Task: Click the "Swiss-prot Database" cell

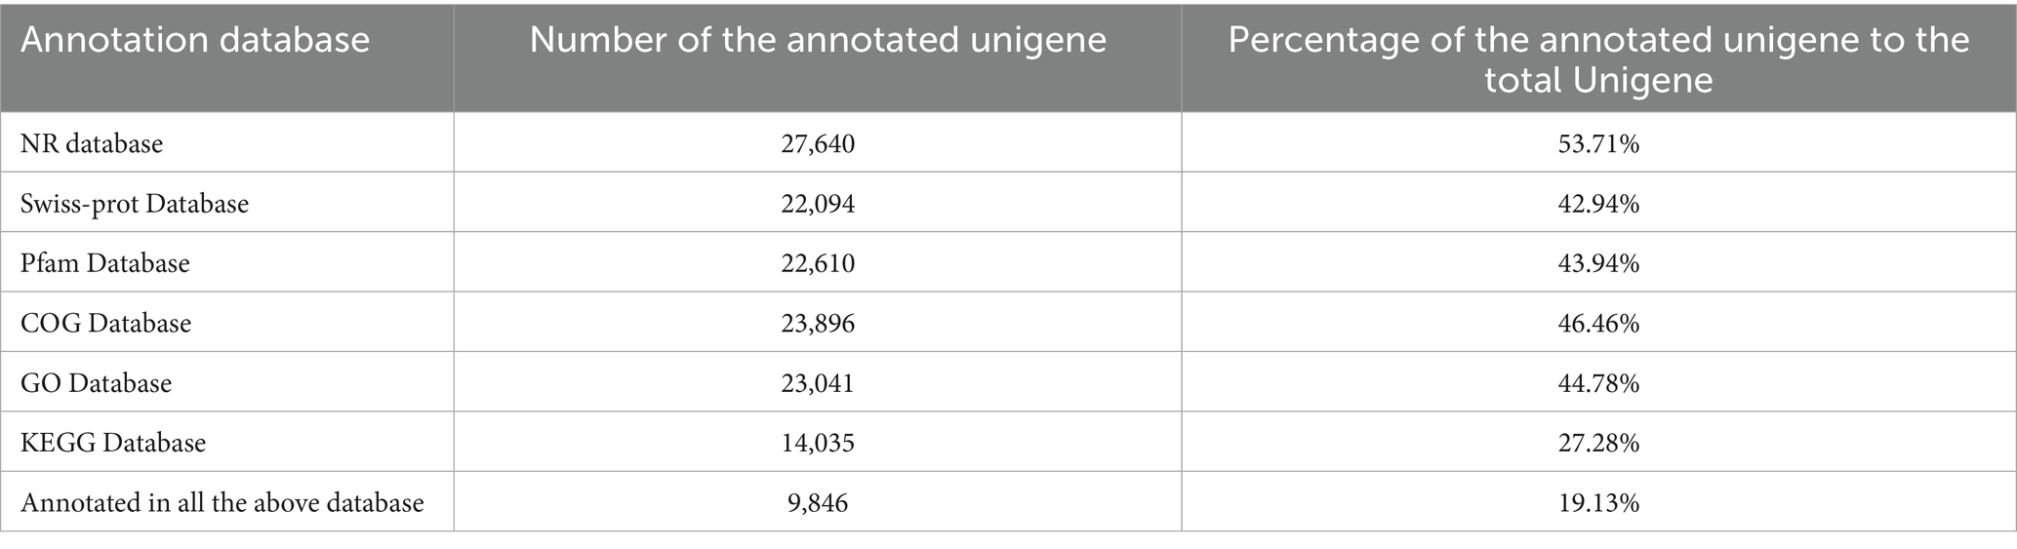Action: [x=135, y=204]
